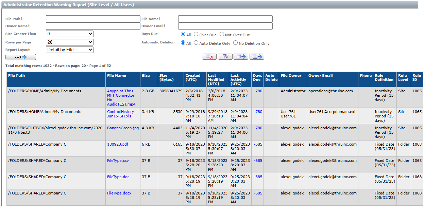Click the clear table results icon button
Viewport: 424px width, 206px height.
pyautogui.click(x=209, y=57)
